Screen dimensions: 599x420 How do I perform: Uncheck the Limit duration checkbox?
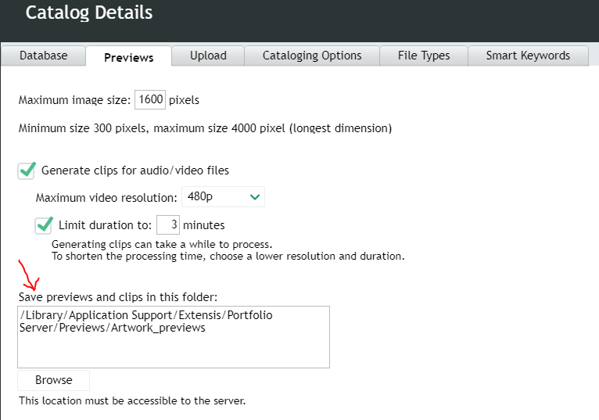(44, 225)
